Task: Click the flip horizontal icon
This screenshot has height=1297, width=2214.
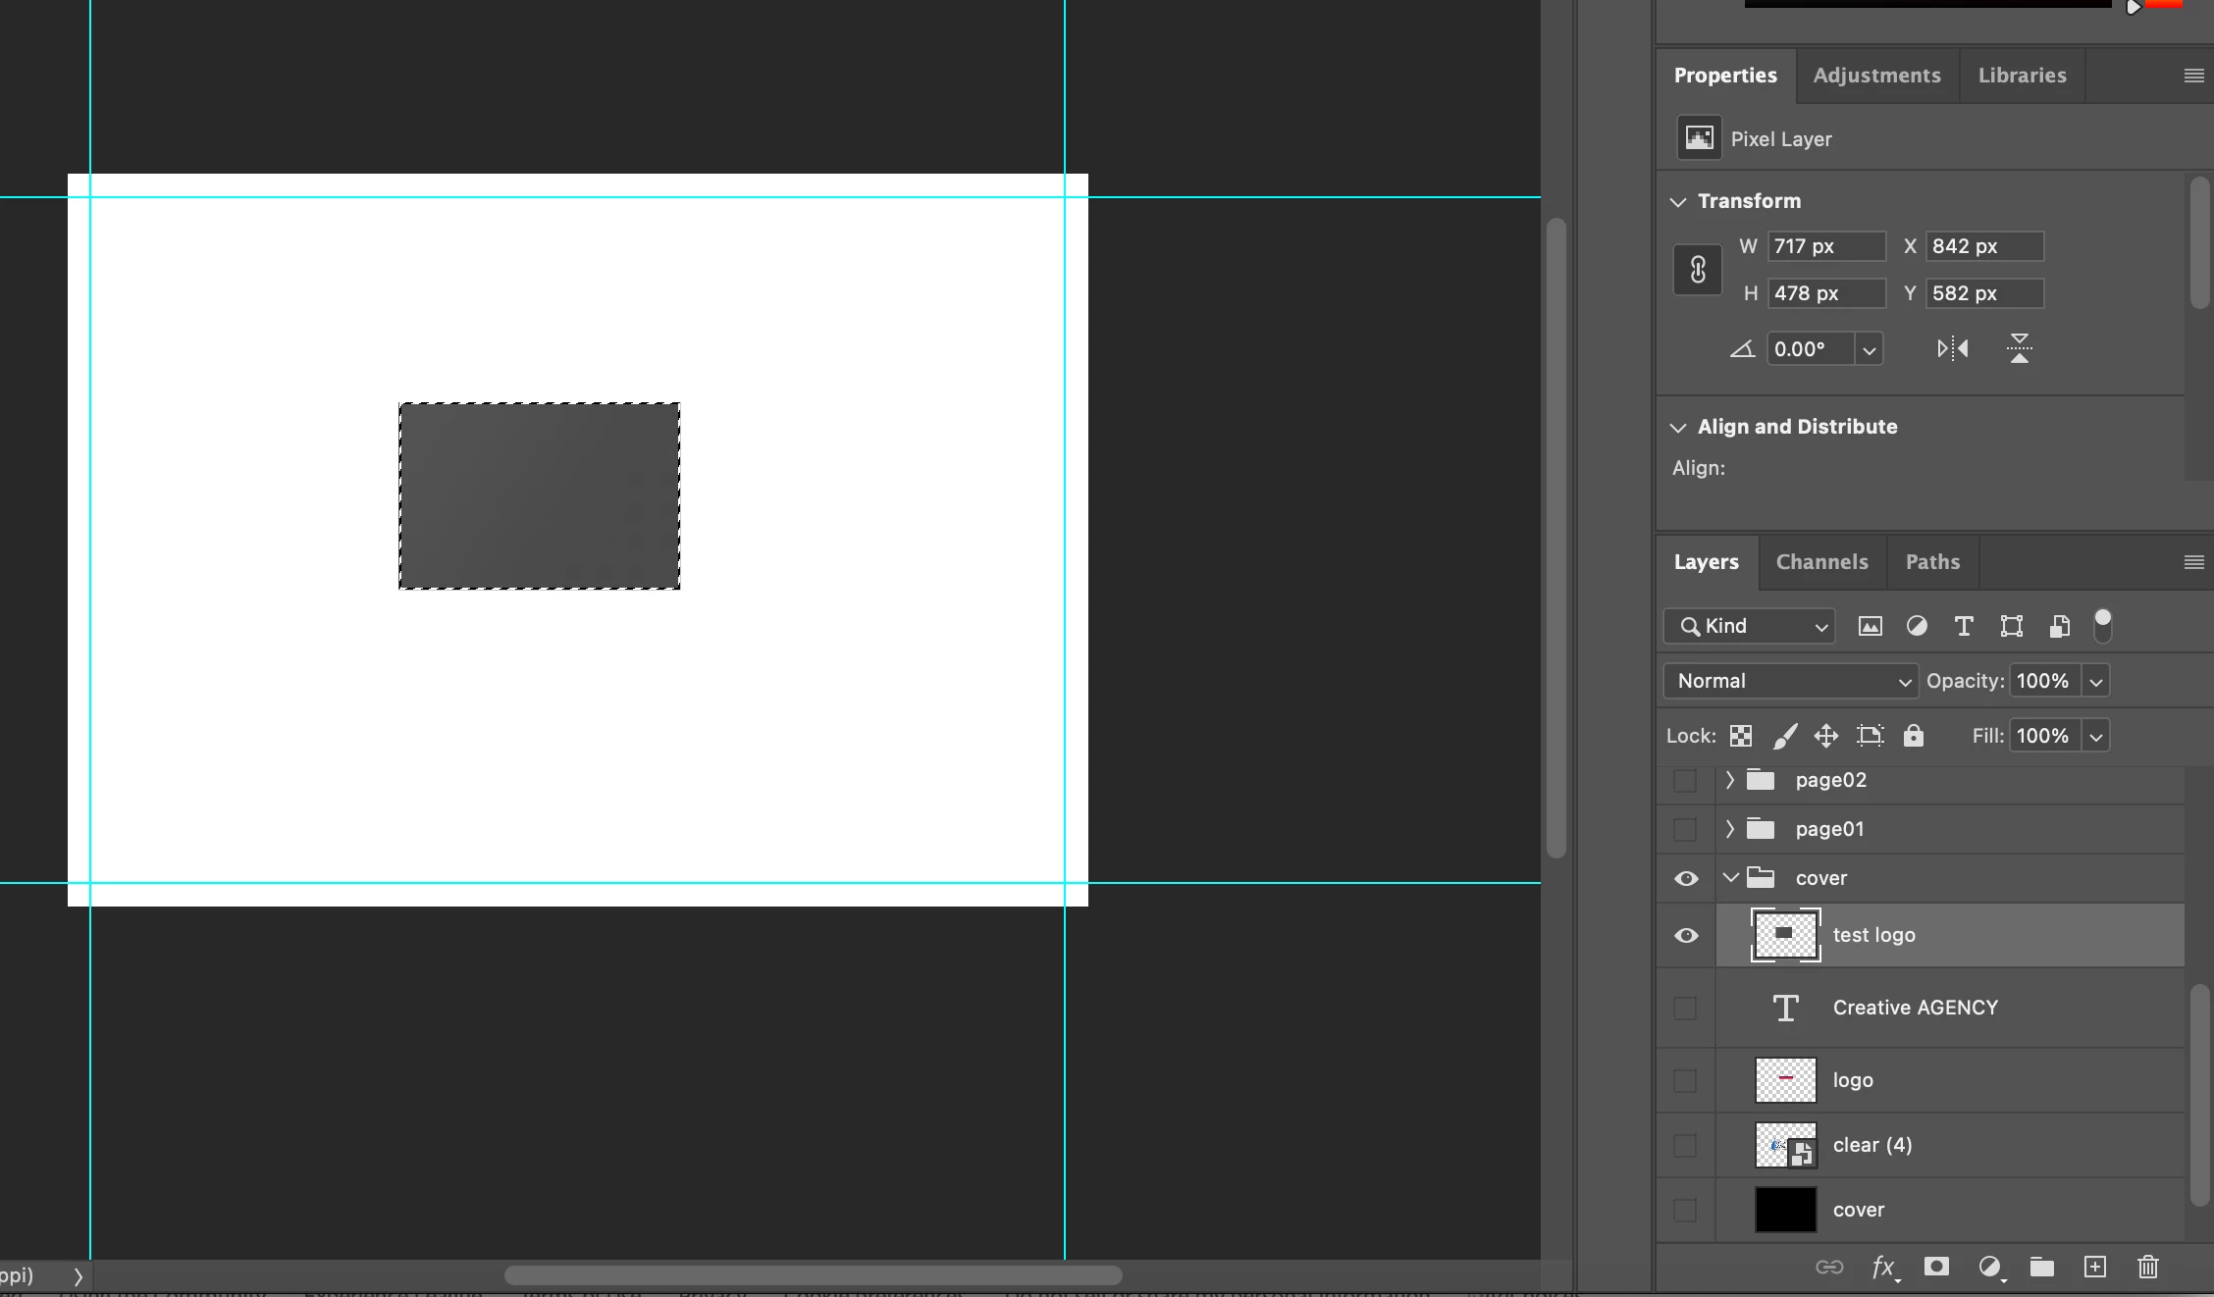Action: 1952,348
